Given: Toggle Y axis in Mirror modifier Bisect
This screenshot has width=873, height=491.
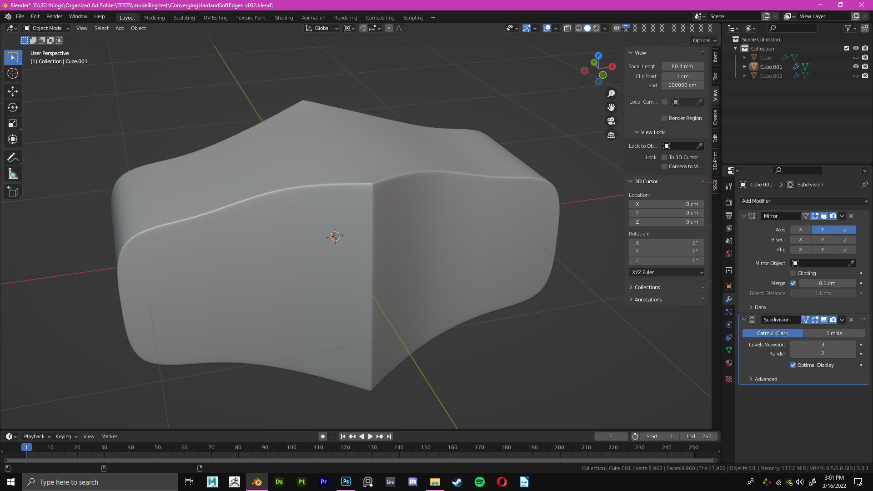Looking at the screenshot, I should tap(823, 239).
